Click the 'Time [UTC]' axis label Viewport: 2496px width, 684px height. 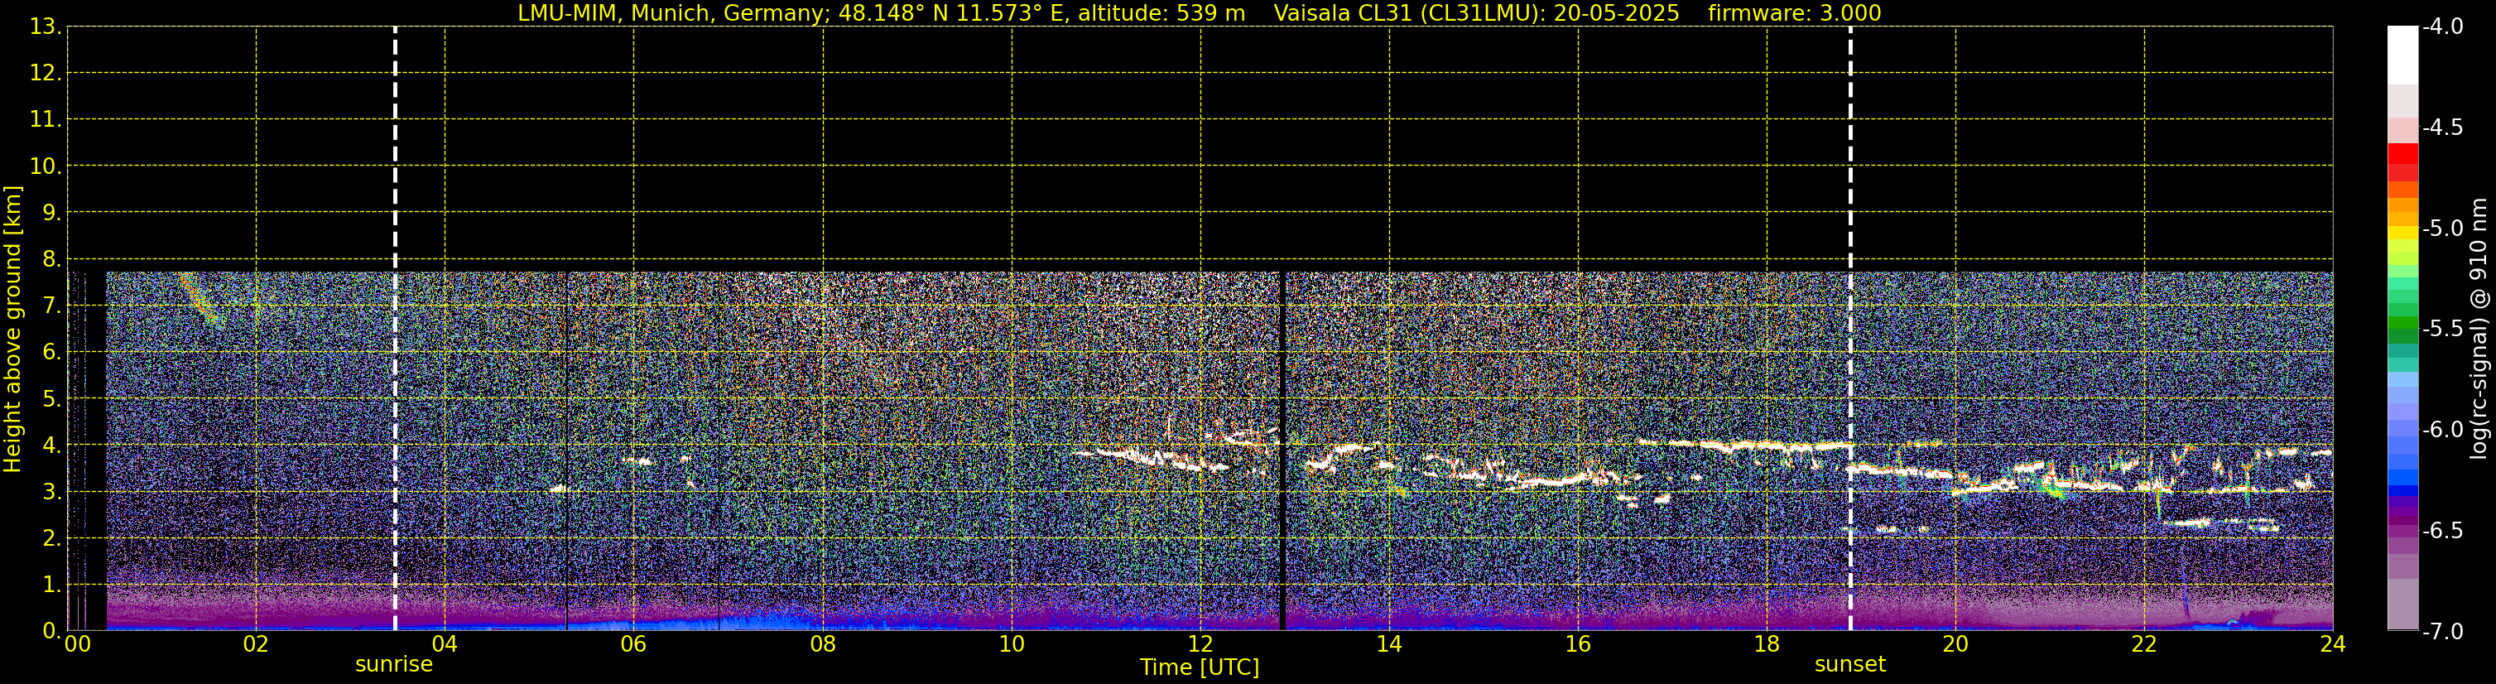(x=1199, y=667)
